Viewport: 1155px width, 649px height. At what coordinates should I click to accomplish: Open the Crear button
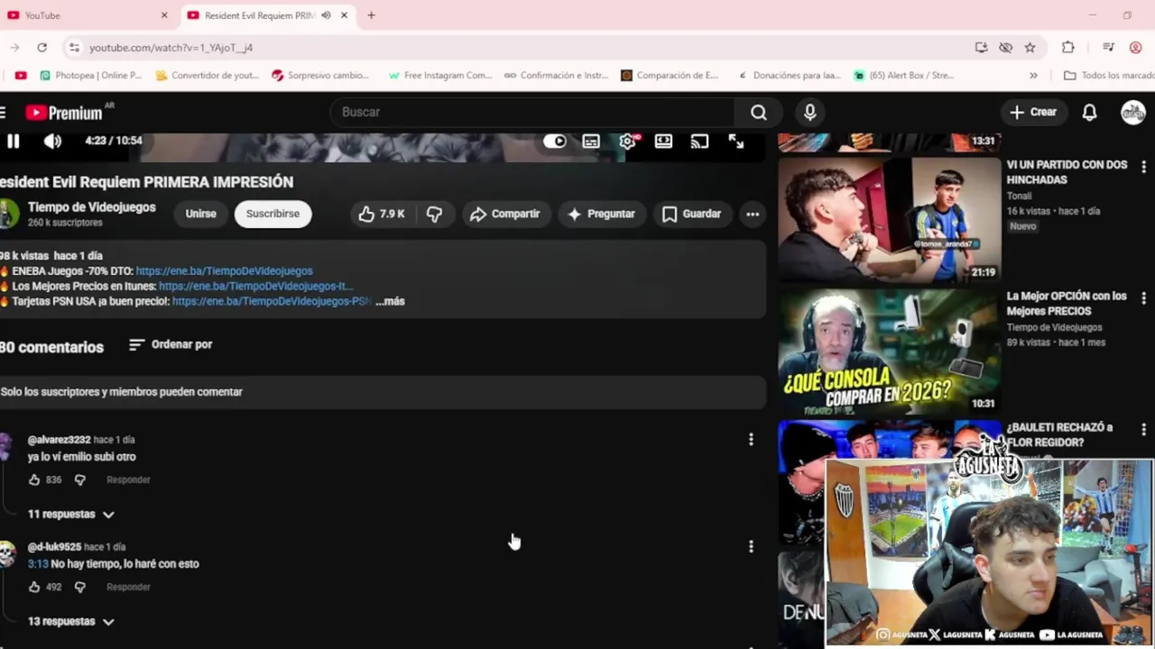pos(1033,112)
